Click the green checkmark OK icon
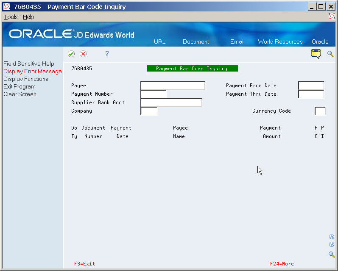 tap(71, 54)
